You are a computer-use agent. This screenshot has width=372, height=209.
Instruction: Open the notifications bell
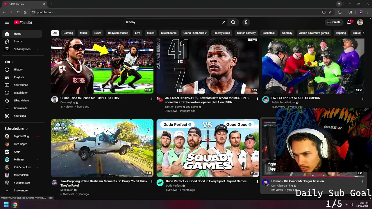(349, 22)
